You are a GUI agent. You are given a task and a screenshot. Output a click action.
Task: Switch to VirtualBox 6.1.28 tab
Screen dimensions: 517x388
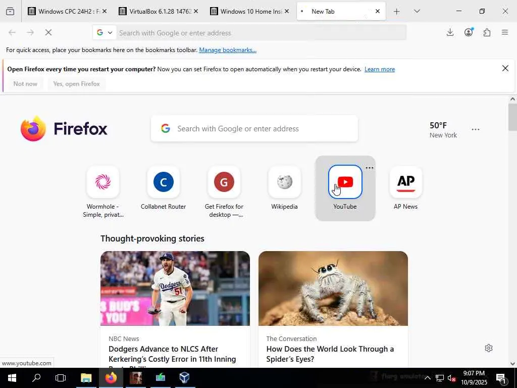tap(159, 12)
